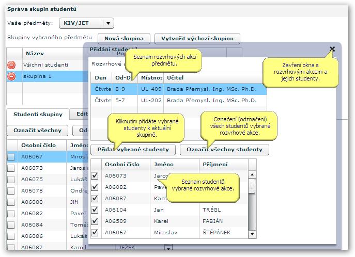This screenshot has width=355, height=257.
Task: Uncheck checkbox for student A06082 in popup
Action: tap(95, 187)
